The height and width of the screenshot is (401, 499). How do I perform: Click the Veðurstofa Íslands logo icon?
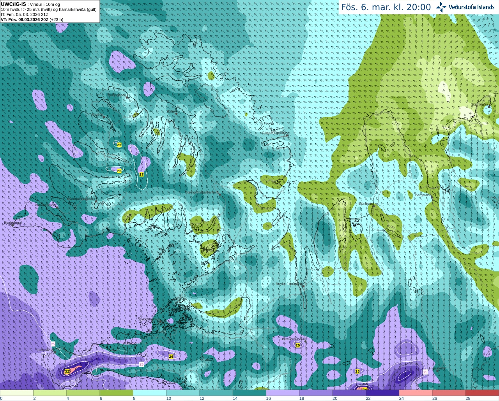click(441, 7)
